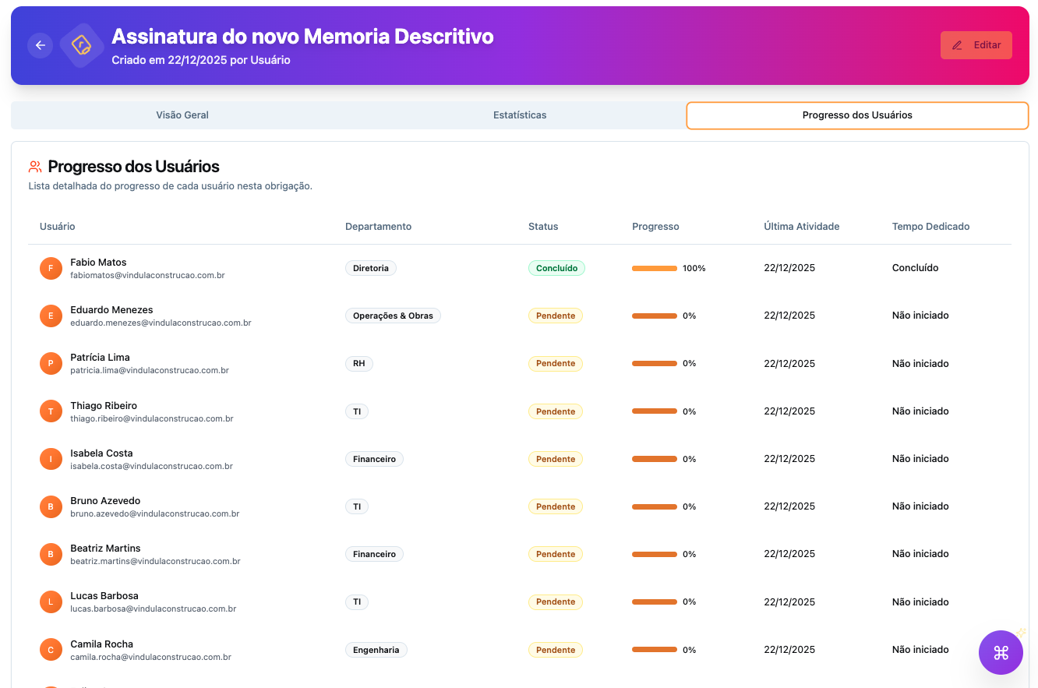Click the users icon beside Progresso dos Usuários heading
This screenshot has width=1038, height=688.
click(x=35, y=166)
